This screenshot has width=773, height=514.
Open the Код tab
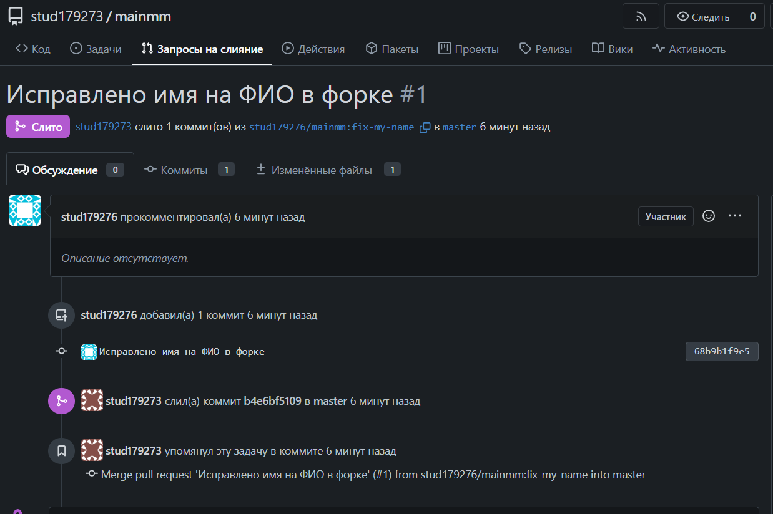[33, 49]
